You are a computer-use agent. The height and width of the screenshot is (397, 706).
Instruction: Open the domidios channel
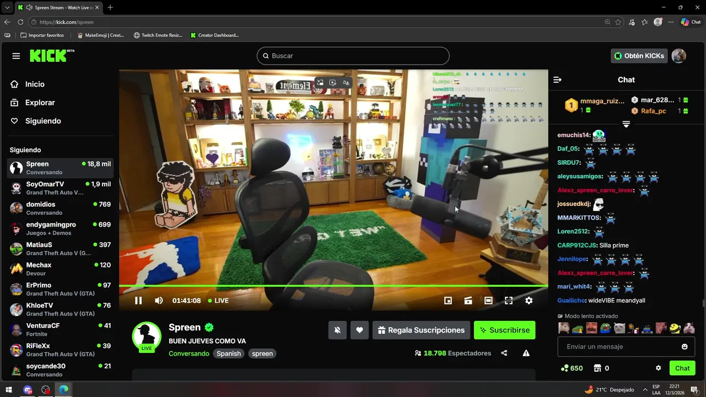pyautogui.click(x=60, y=208)
